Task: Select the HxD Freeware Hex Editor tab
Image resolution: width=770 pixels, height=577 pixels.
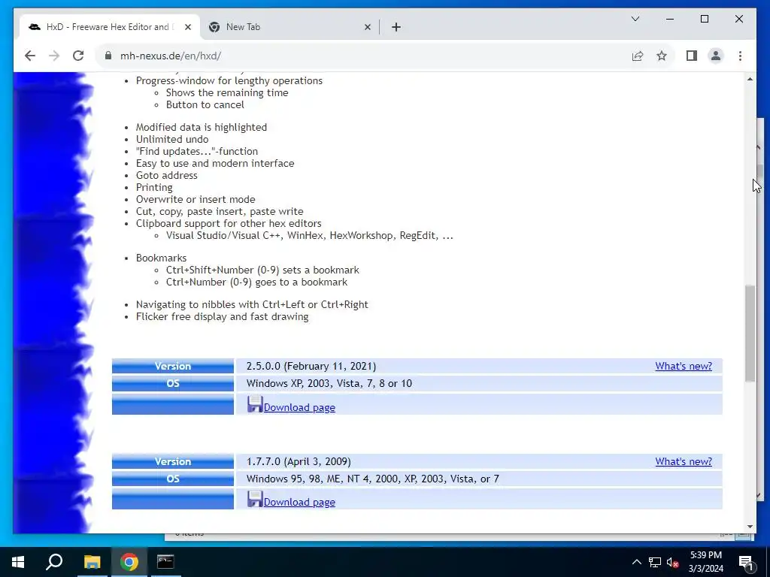Action: click(110, 27)
